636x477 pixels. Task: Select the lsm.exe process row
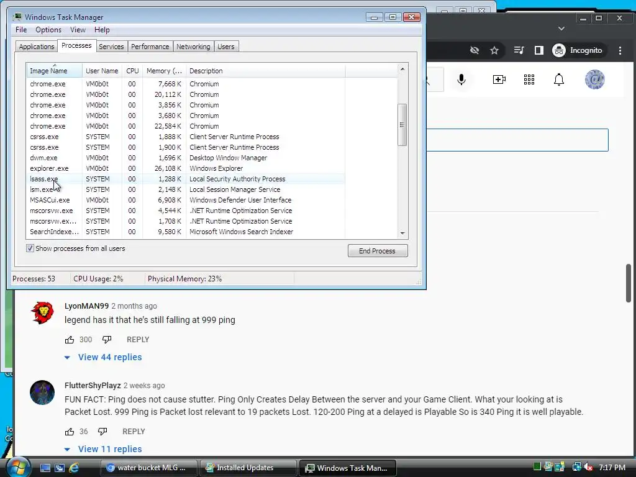click(186, 189)
